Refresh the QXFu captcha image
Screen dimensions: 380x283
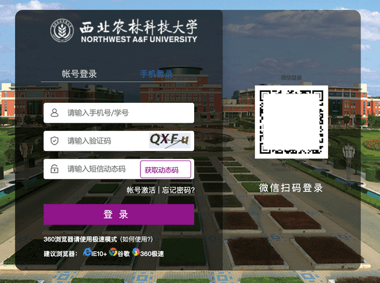(170, 140)
